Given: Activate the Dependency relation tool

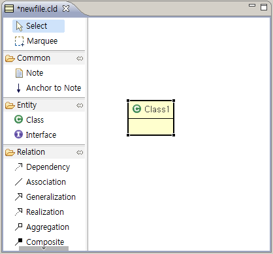Looking at the screenshot, I should 42,167.
